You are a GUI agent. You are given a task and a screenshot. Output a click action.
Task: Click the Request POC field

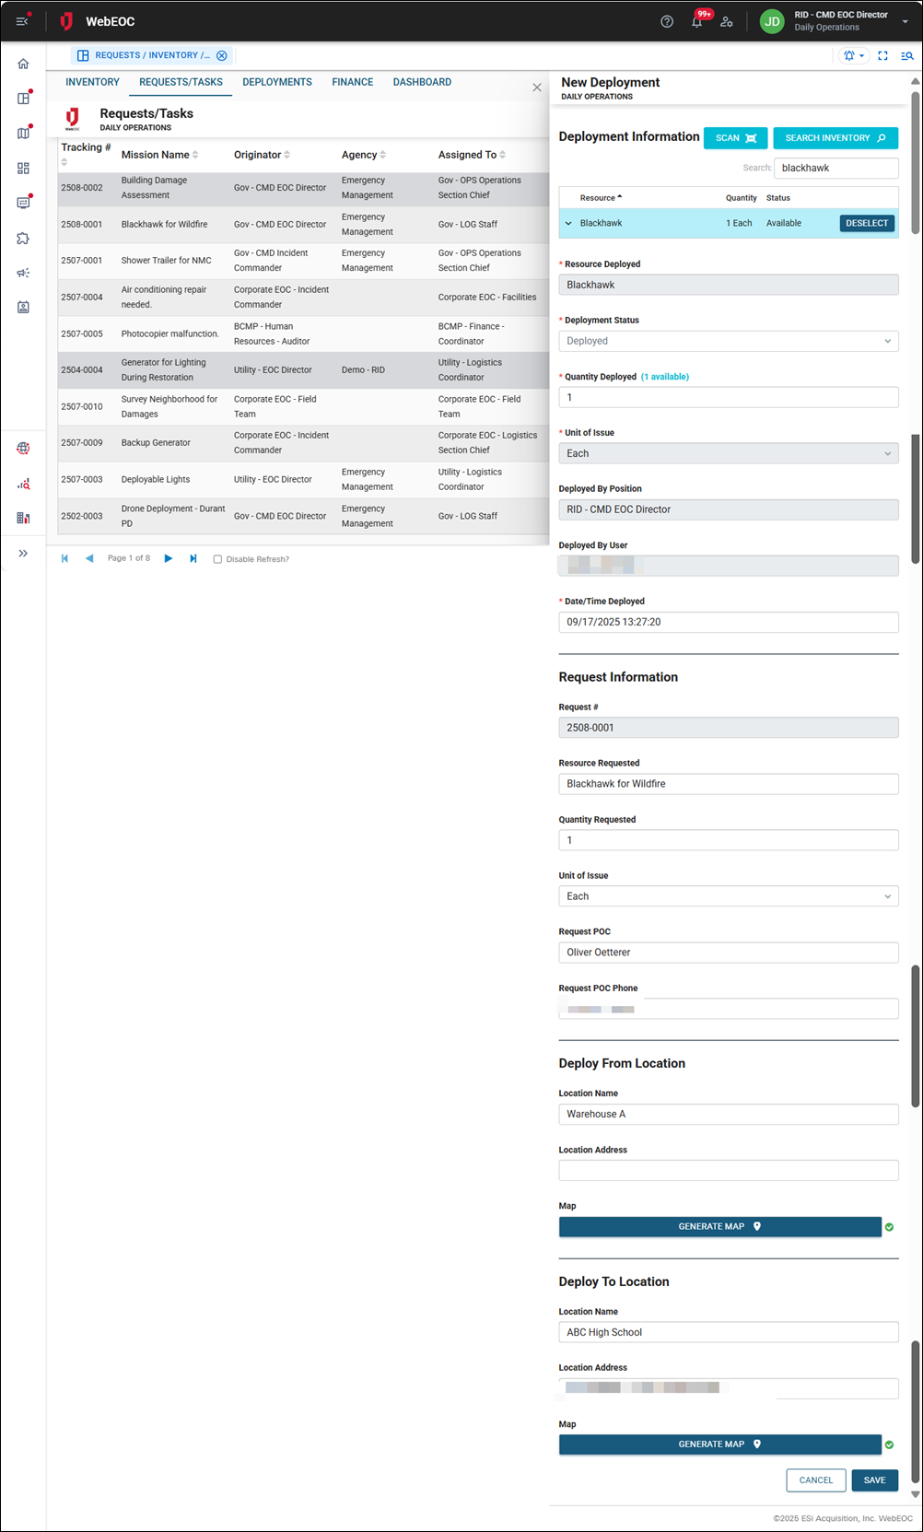[729, 953]
